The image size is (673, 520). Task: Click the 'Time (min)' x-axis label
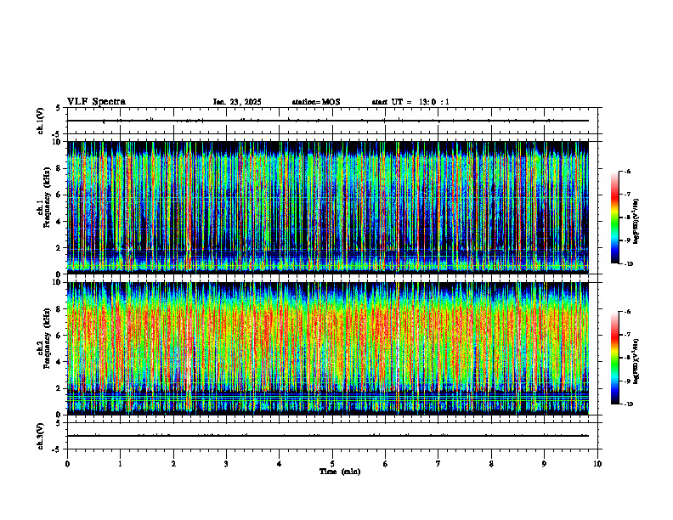tap(340, 472)
